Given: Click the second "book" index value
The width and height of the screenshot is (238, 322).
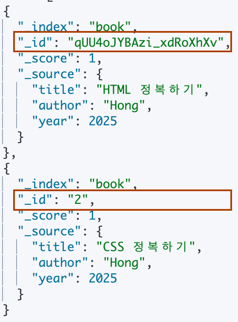Looking at the screenshot, I should [110, 184].
